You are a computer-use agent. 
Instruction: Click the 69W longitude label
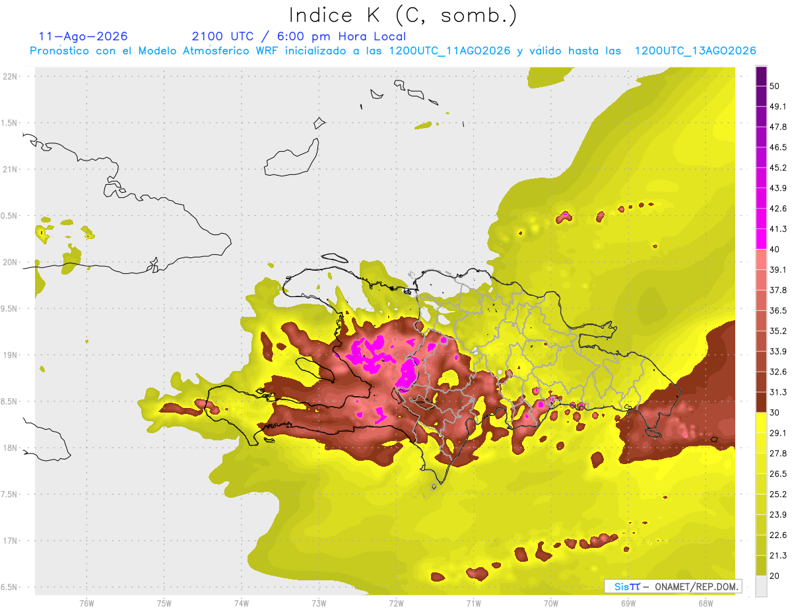pyautogui.click(x=628, y=603)
